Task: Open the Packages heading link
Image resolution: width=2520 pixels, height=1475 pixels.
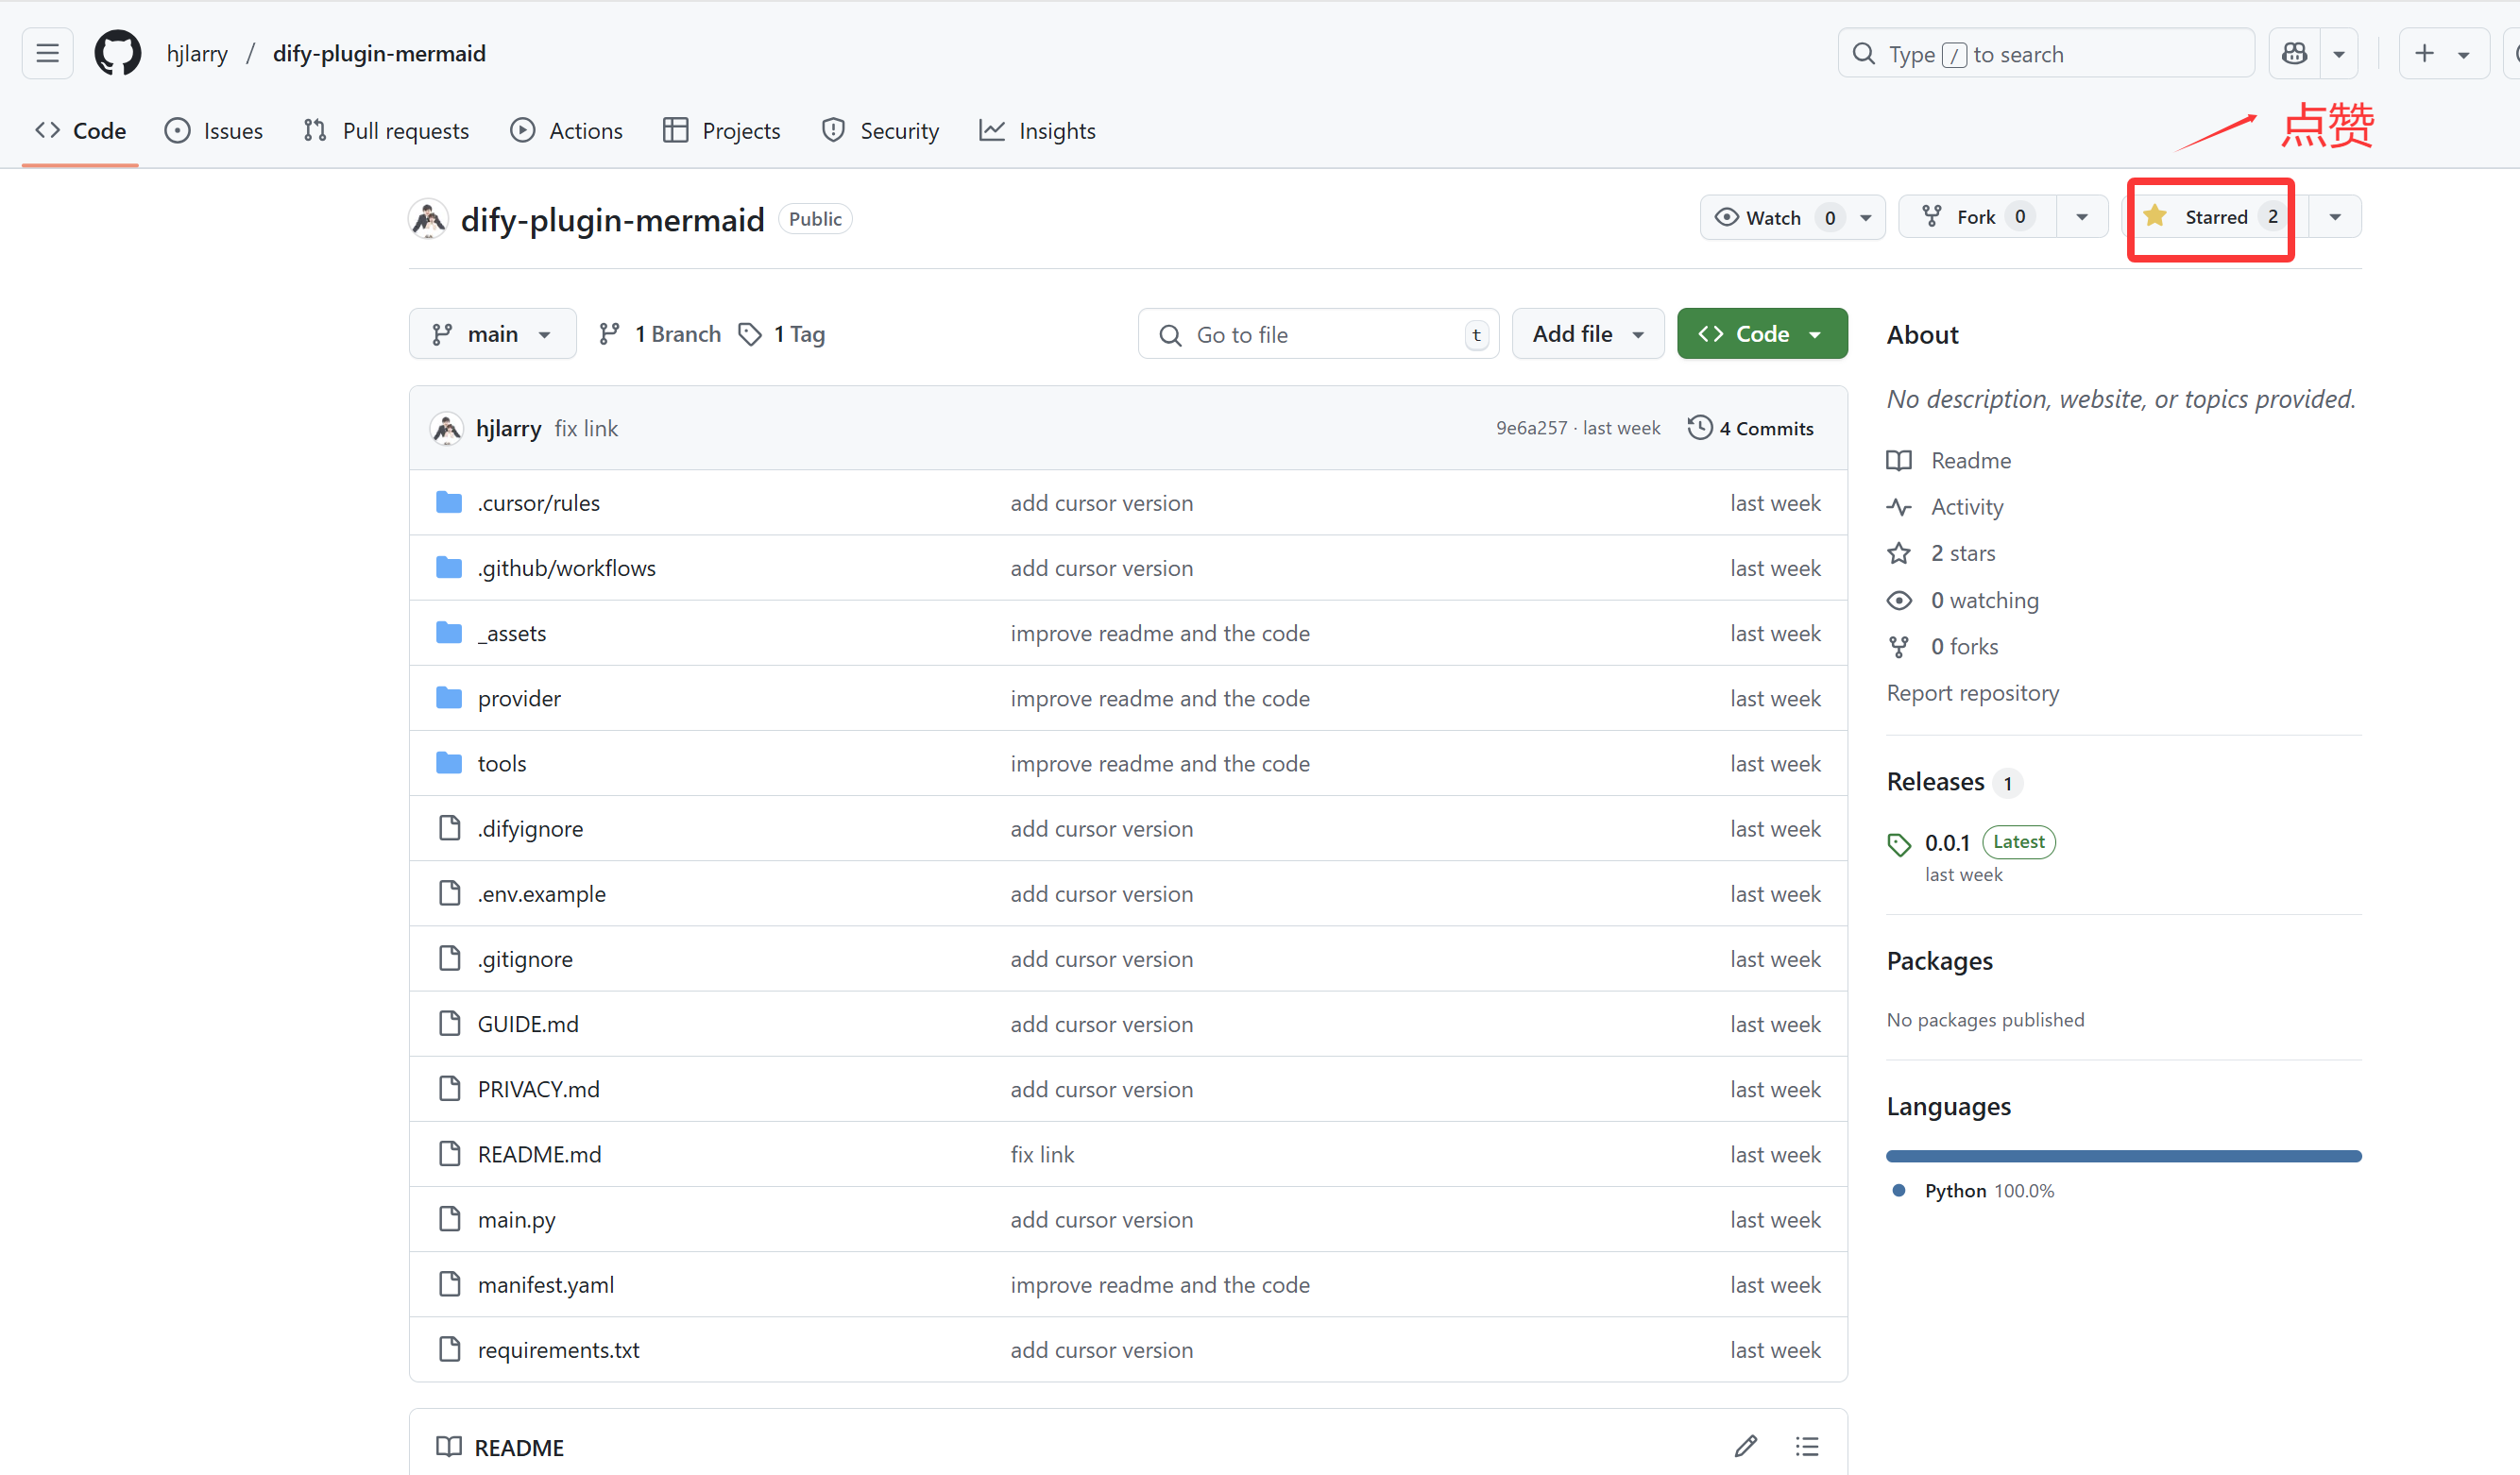Action: click(1939, 961)
